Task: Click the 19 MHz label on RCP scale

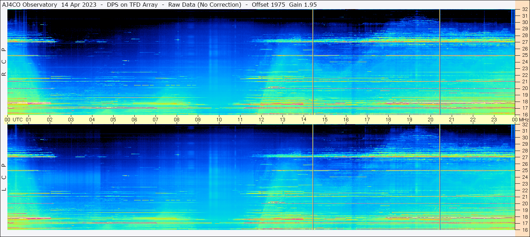Action: 524,95
